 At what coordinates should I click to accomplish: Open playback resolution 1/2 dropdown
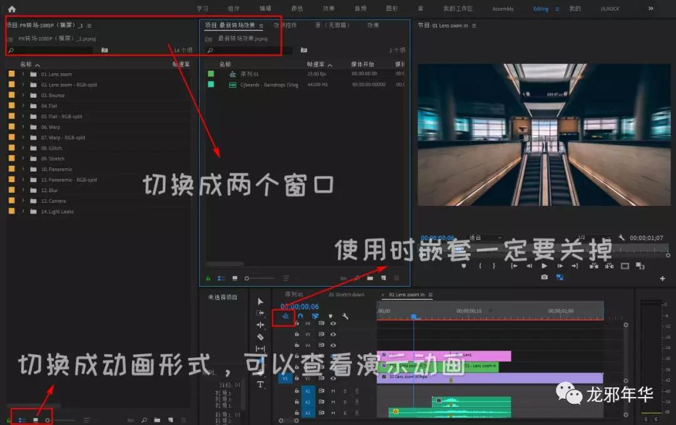594,237
